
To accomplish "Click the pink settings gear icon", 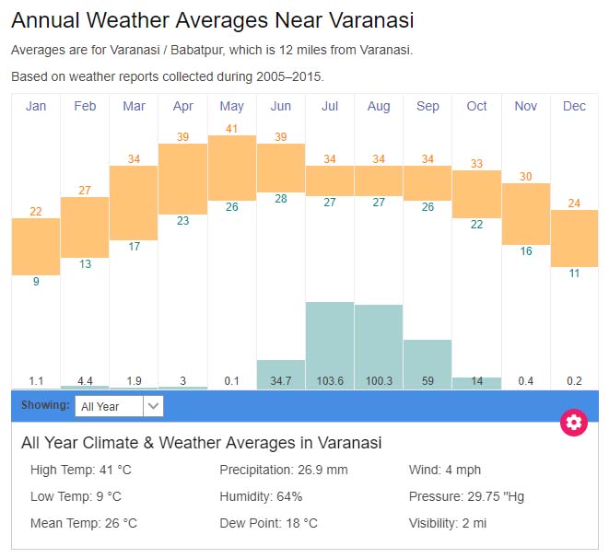I will tap(574, 423).
